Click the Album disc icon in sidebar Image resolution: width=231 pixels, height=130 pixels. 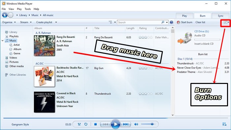(x=11, y=49)
